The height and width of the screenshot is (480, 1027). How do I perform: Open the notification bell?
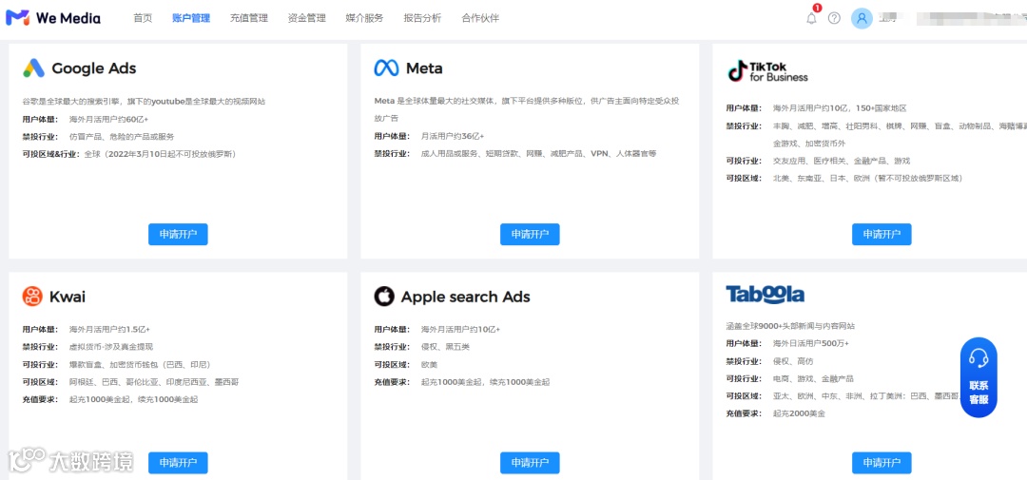(x=811, y=18)
